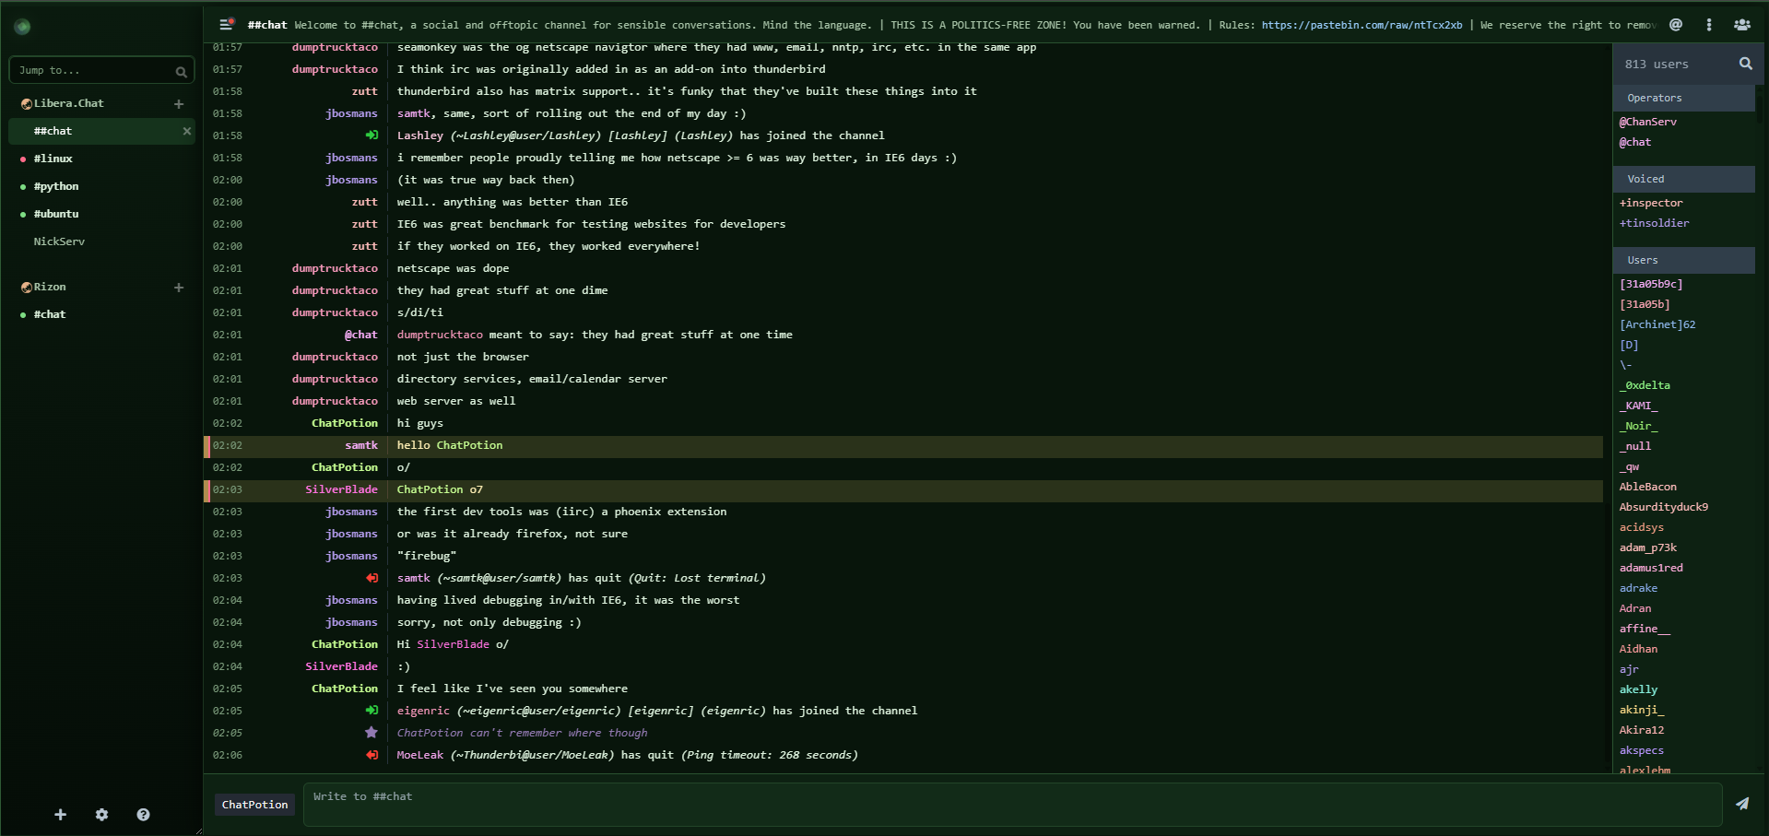Click voiced user +inspector
1769x836 pixels.
coord(1651,203)
